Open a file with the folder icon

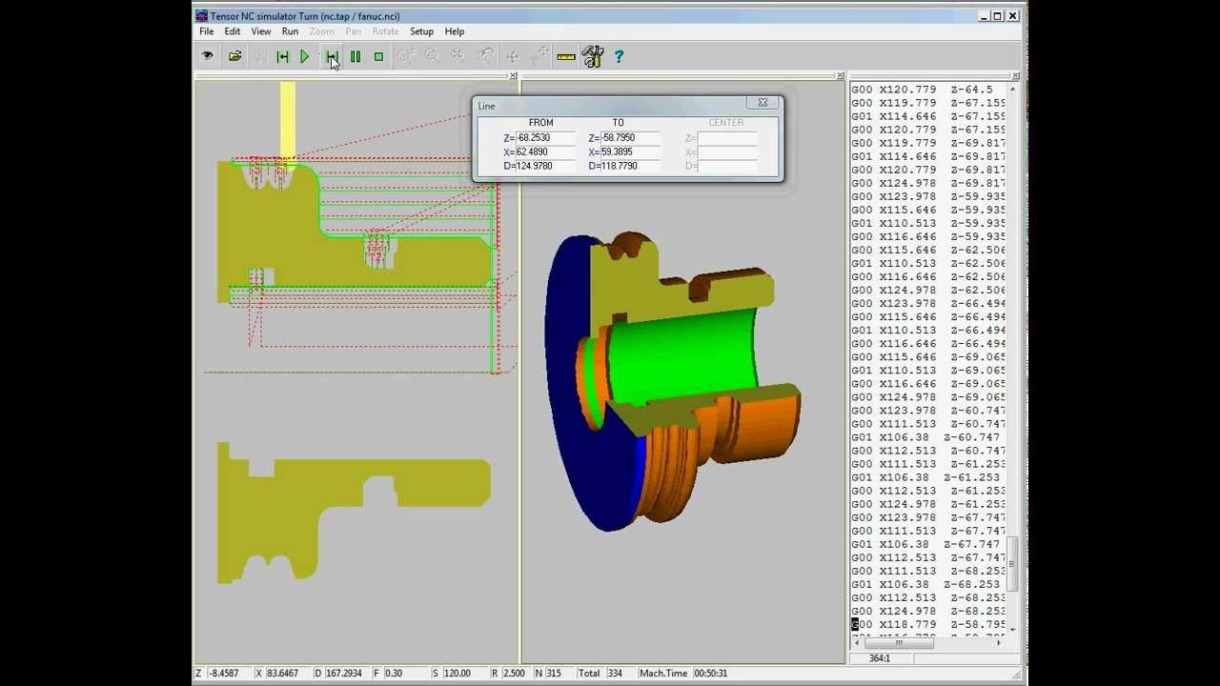[x=234, y=57]
